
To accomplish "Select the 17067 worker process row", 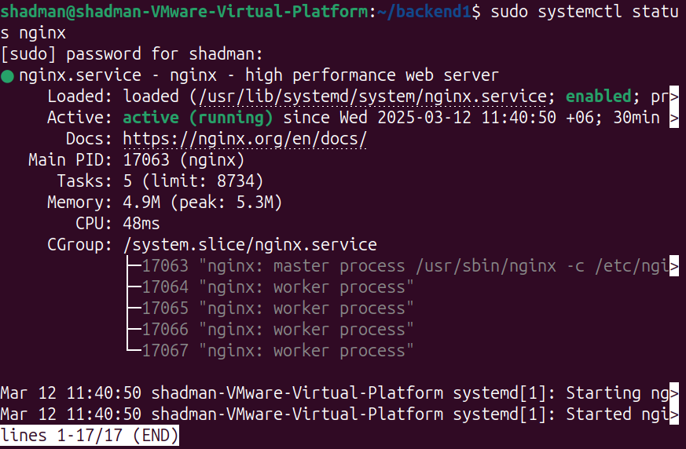I will (277, 351).
